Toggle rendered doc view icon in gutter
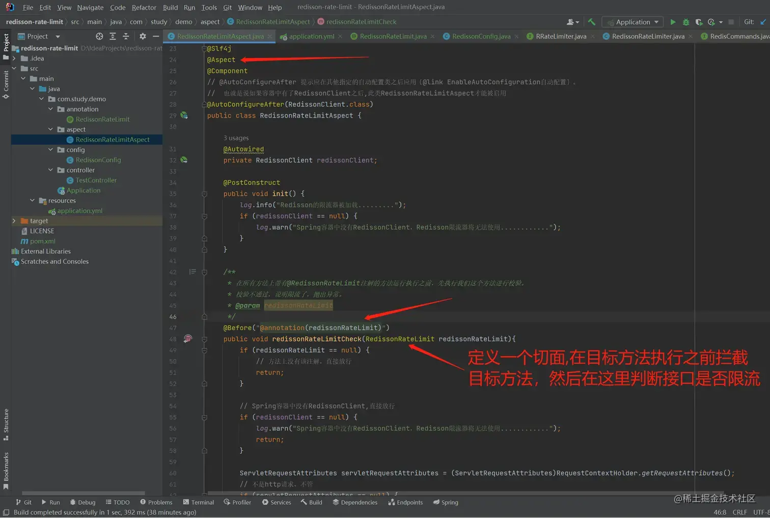Image resolution: width=770 pixels, height=518 pixels. (193, 272)
